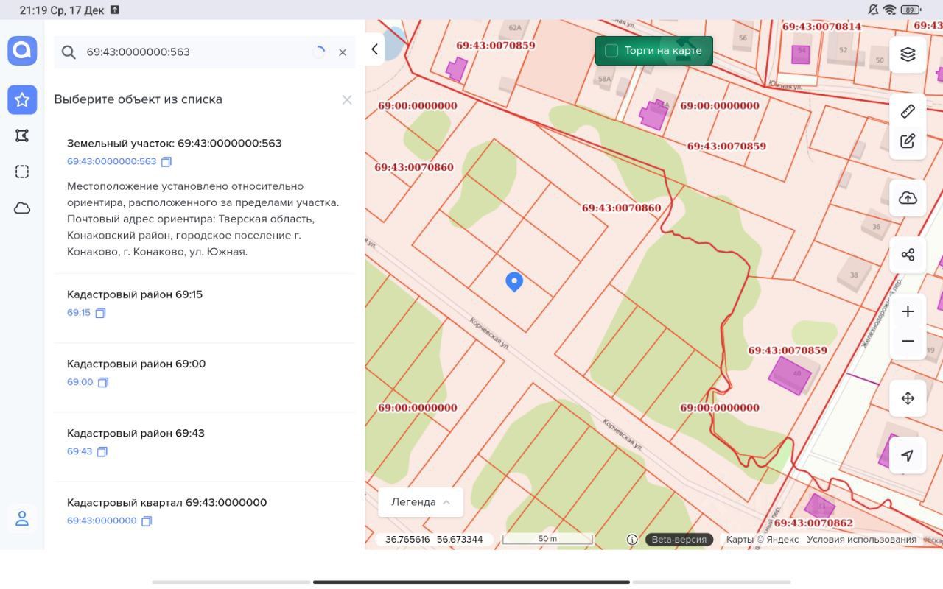Locate my position with arrow icon
Image resolution: width=943 pixels, height=589 pixels.
908,455
